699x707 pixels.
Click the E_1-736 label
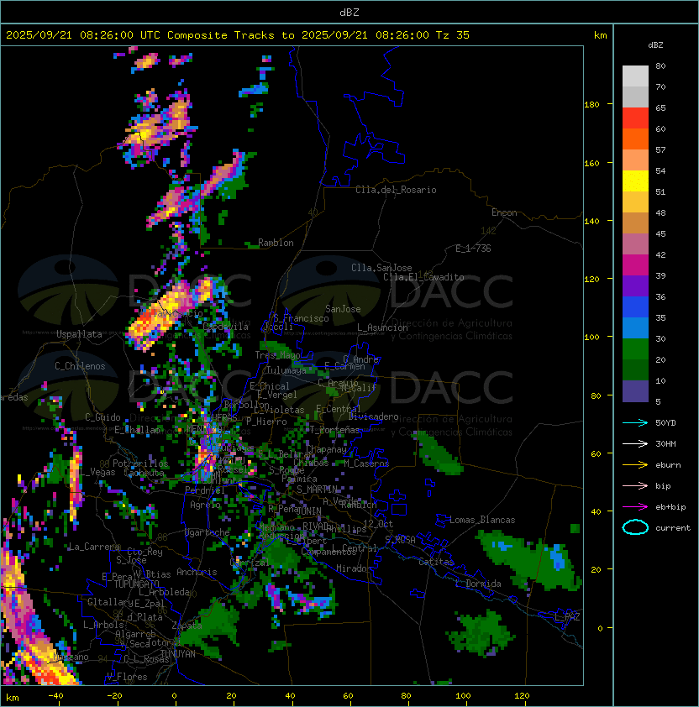(x=473, y=249)
